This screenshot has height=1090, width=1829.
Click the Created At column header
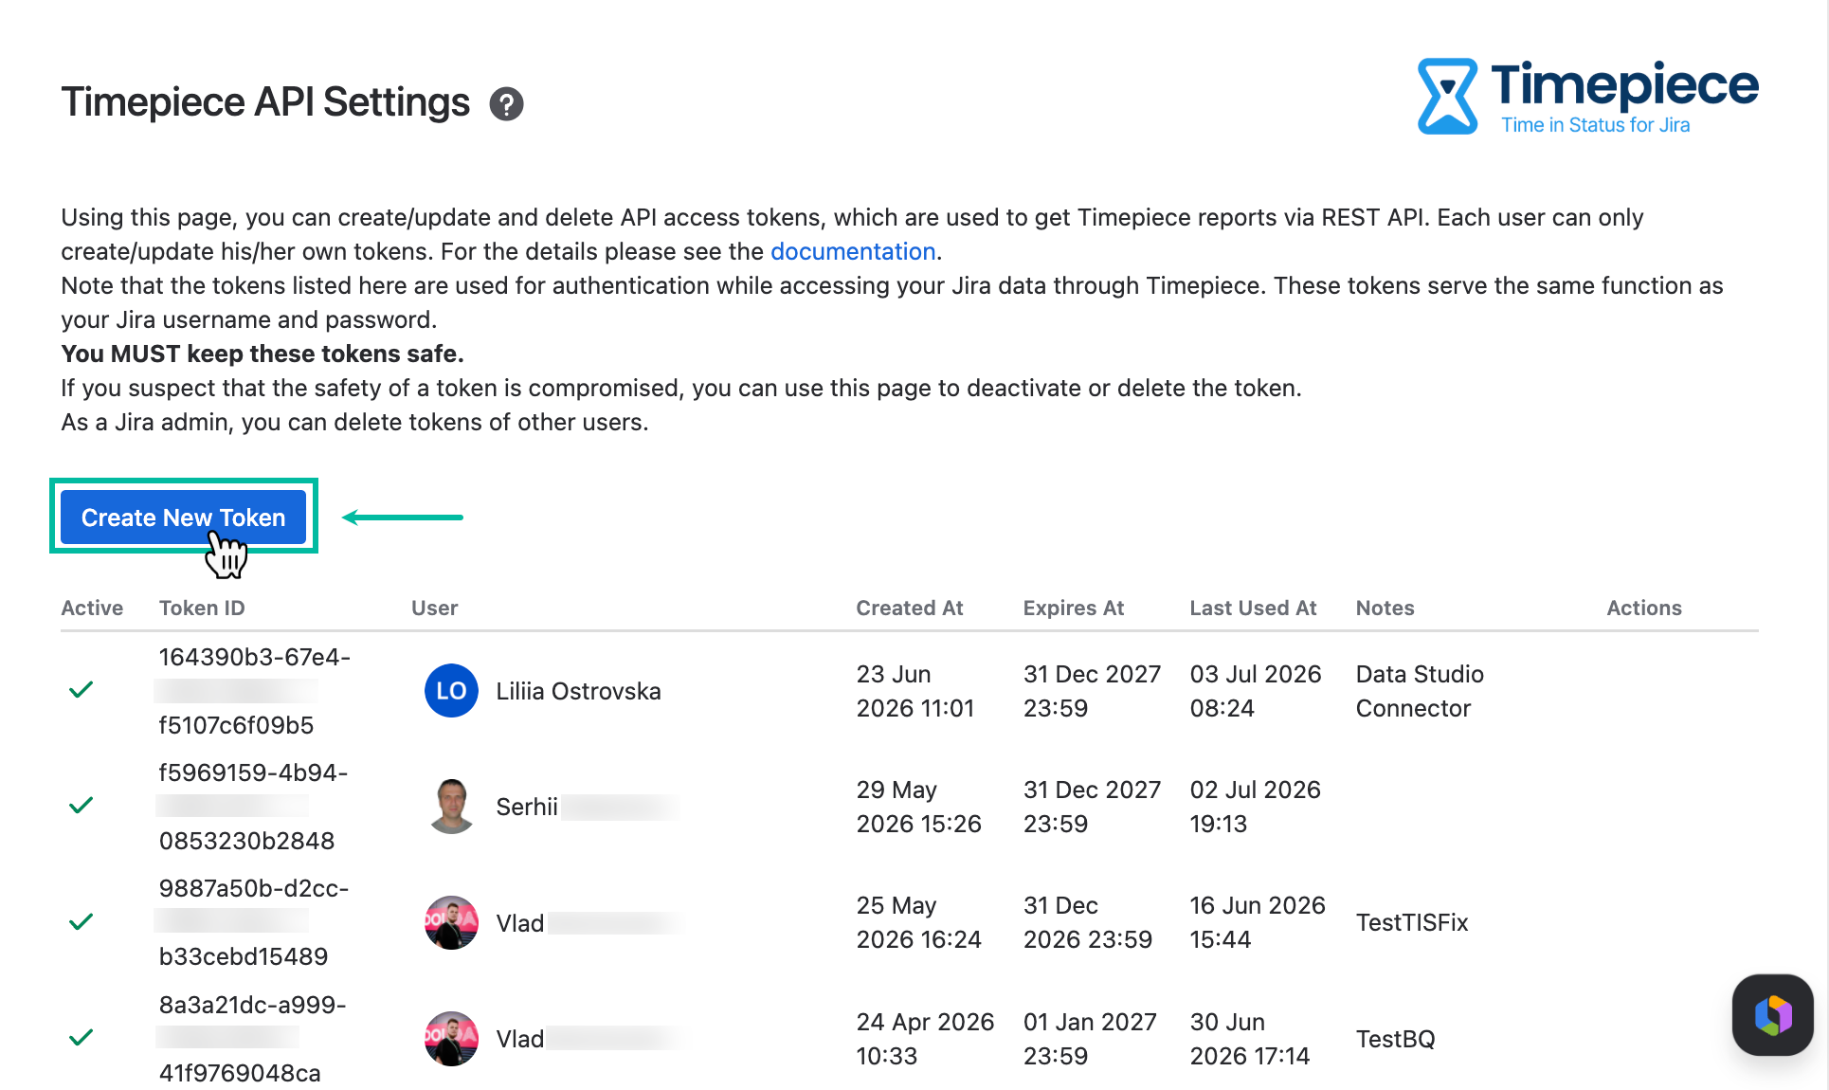[910, 609]
